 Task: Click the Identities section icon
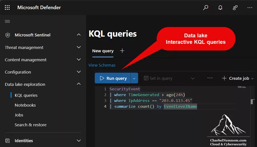7,141
